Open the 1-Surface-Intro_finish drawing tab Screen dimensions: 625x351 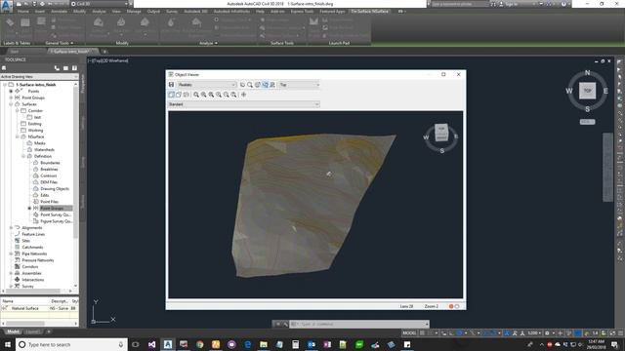72,52
